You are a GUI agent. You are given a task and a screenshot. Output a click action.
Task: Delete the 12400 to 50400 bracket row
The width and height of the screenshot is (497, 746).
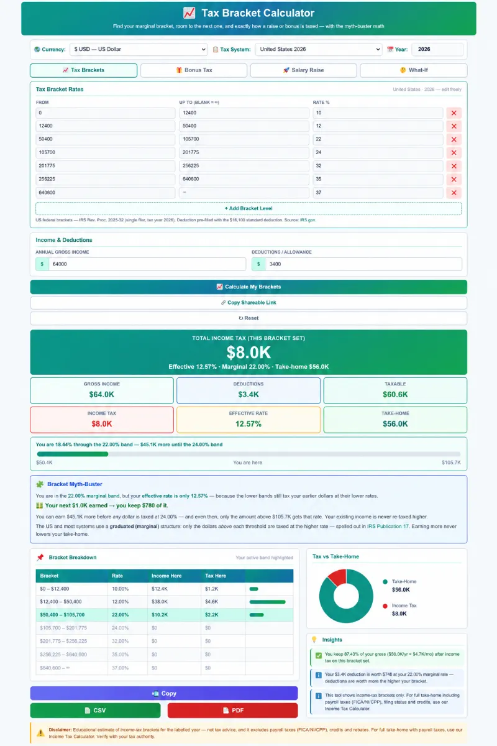click(454, 126)
